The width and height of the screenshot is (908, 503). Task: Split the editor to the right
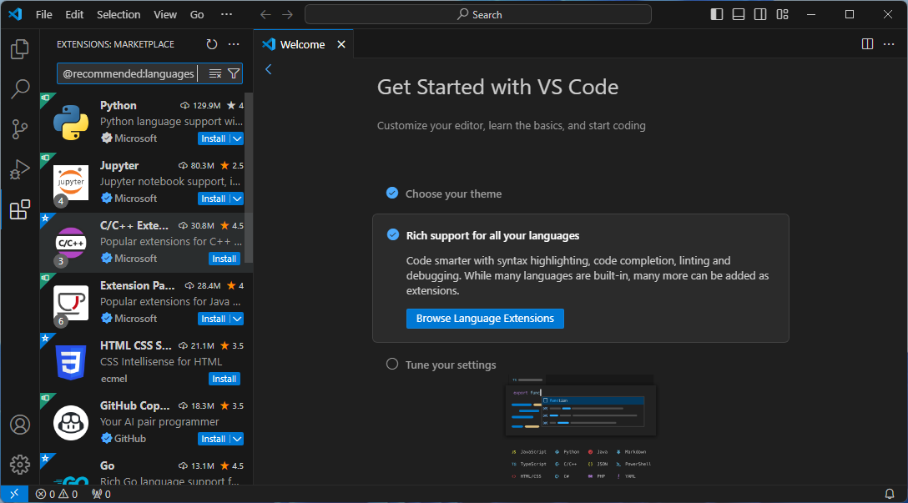pos(867,44)
